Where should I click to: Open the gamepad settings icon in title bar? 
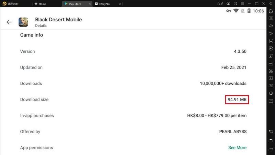pyautogui.click(x=220, y=3)
